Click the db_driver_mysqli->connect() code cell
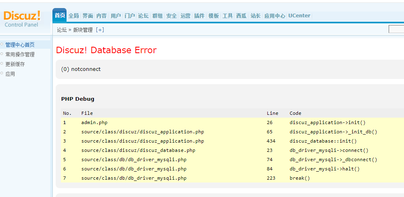This screenshot has width=404, height=197. pos(329,150)
